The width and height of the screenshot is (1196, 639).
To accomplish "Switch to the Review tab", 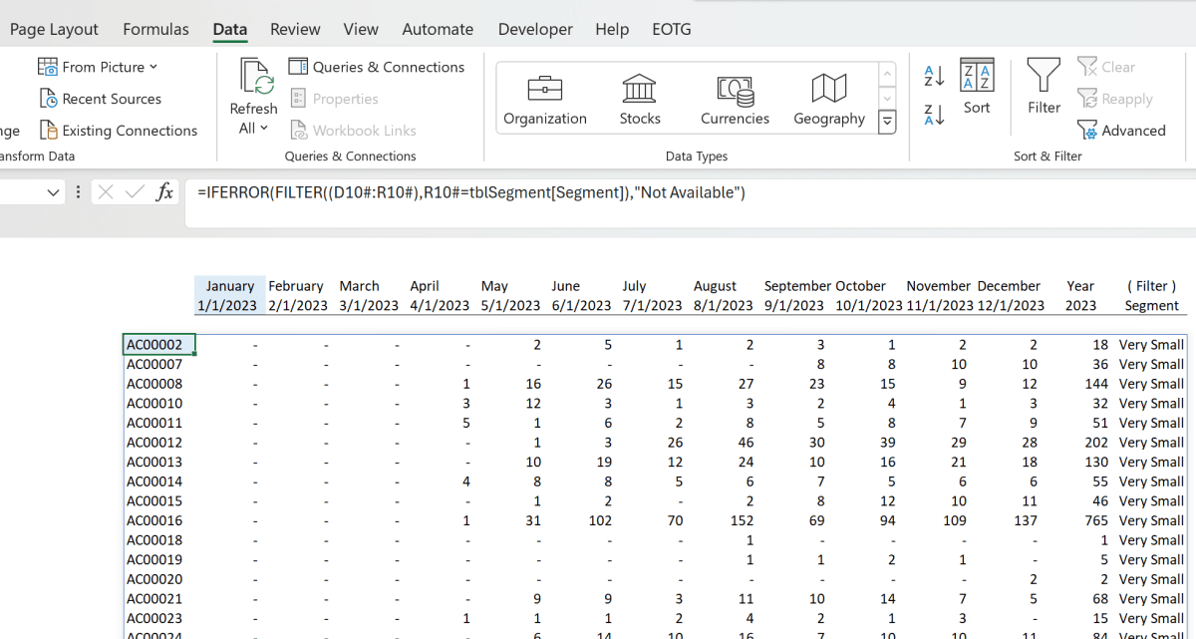I will (x=295, y=29).
